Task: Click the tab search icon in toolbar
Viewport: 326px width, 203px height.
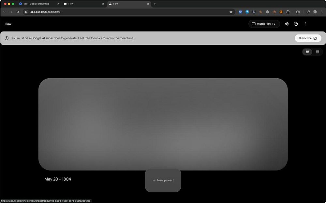Action: 298,12
